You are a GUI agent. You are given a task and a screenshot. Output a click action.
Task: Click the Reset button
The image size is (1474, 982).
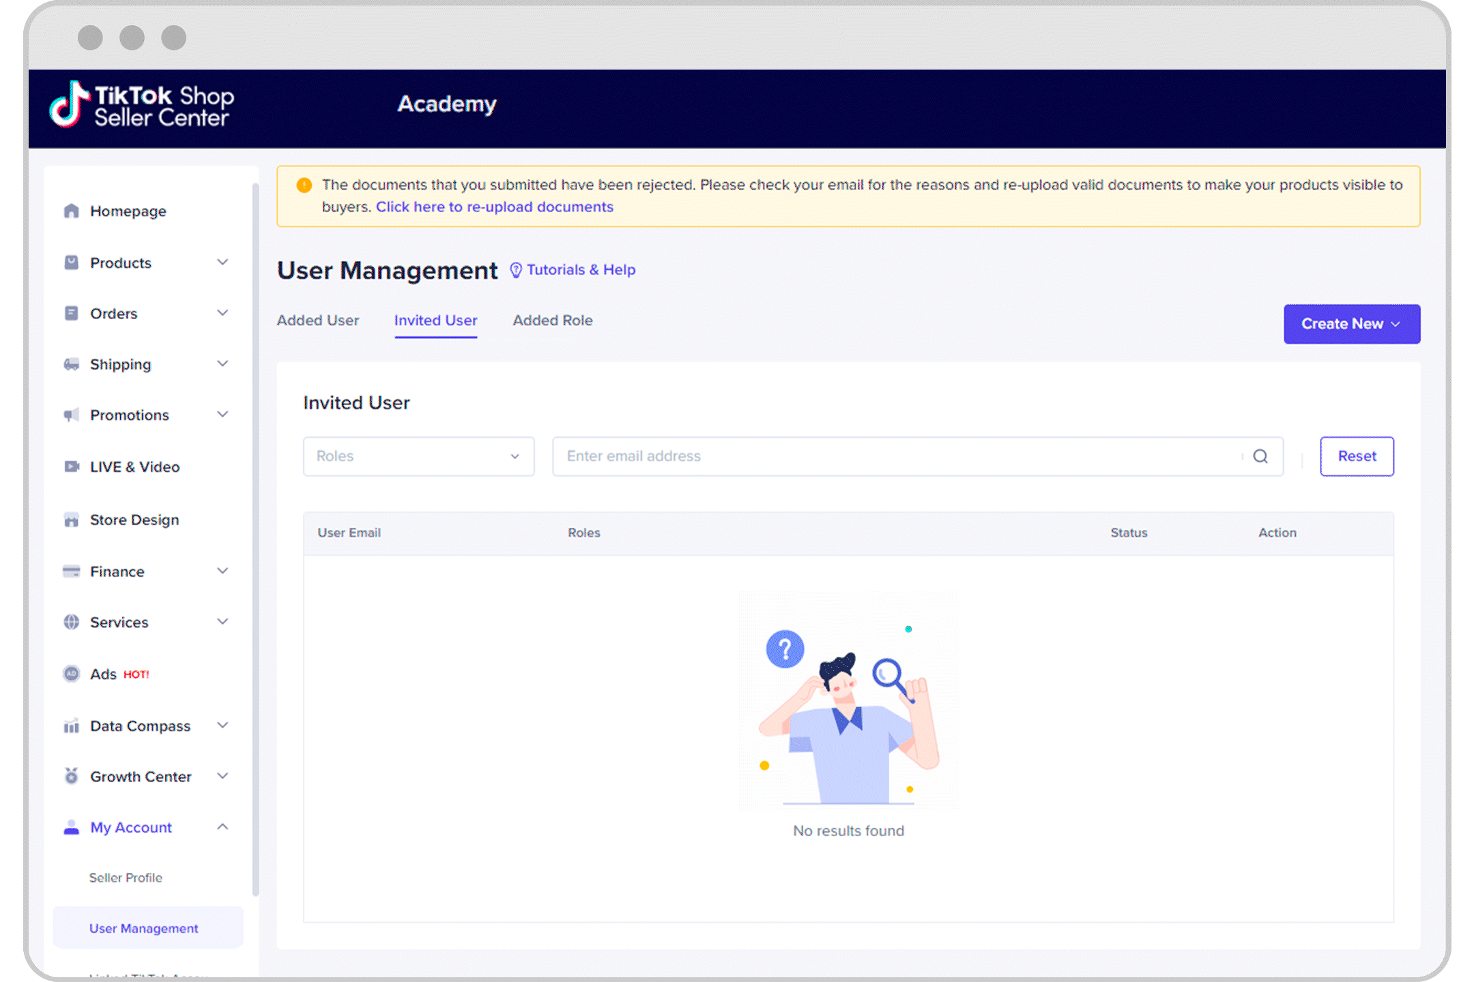(1355, 456)
